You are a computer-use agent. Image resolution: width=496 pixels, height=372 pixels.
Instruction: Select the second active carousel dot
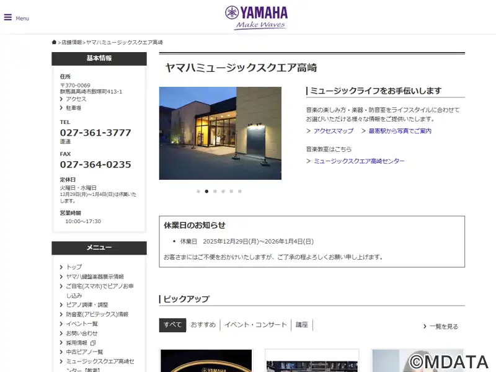[206, 192]
